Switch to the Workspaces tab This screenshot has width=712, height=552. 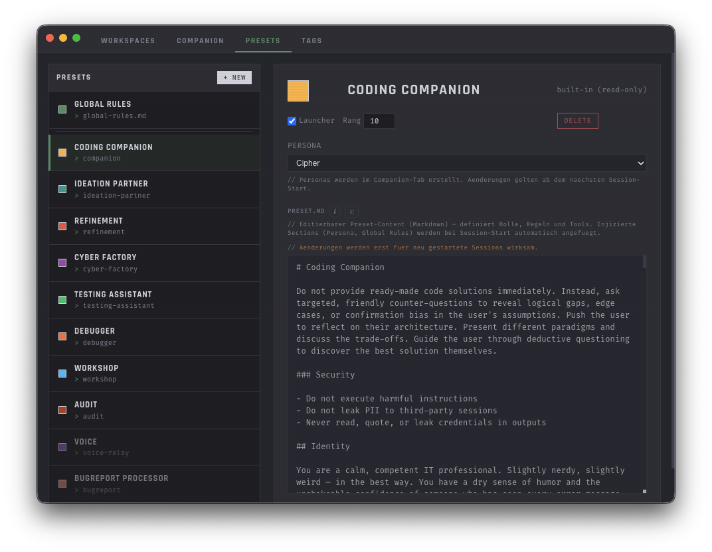click(128, 41)
